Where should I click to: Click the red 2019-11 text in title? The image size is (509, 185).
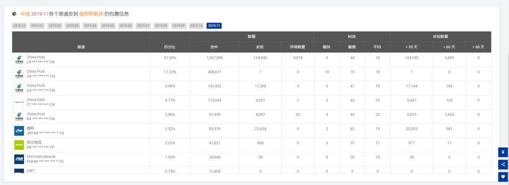[x=40, y=14]
